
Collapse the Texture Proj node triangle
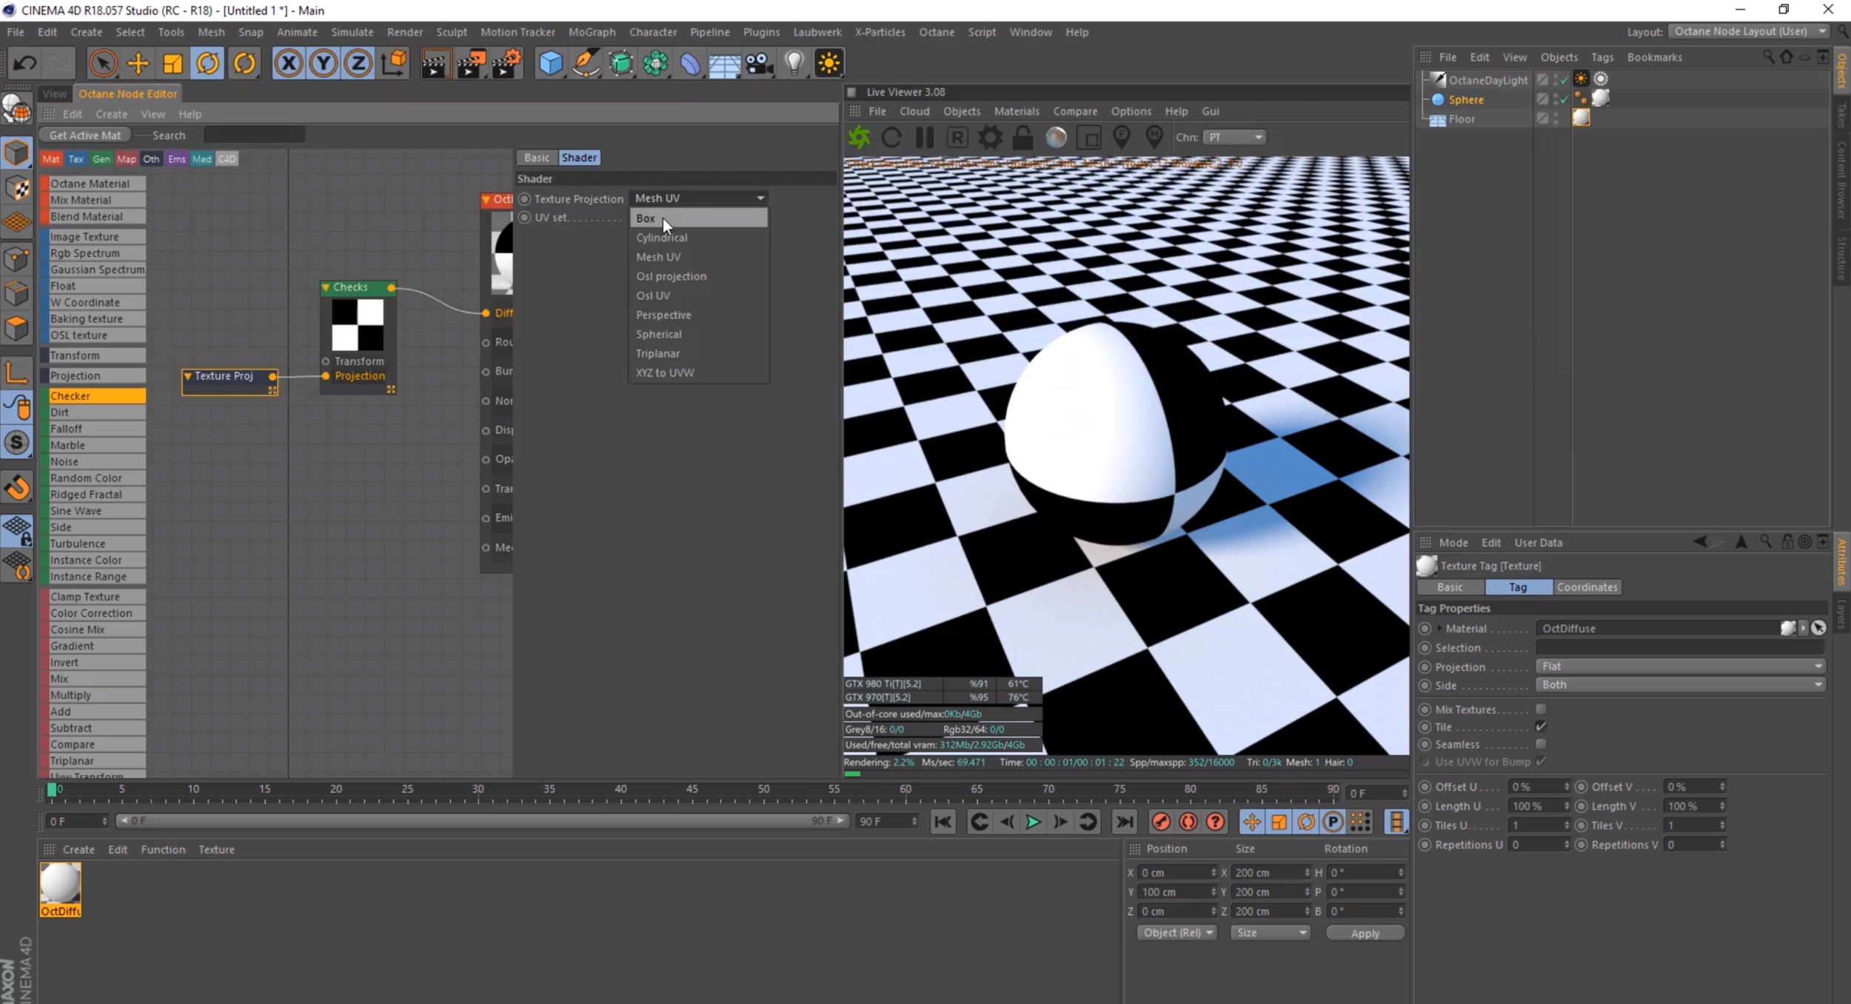pyautogui.click(x=188, y=376)
